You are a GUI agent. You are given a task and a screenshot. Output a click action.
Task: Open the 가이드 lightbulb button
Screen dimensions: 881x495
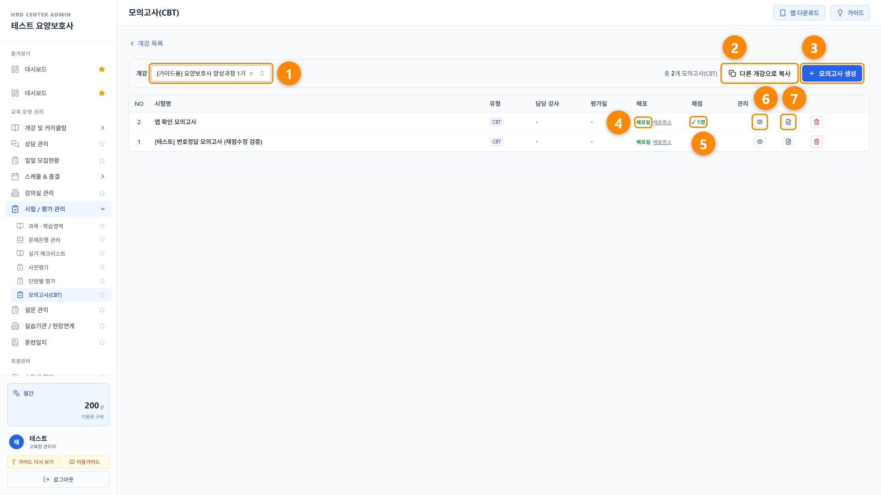850,13
